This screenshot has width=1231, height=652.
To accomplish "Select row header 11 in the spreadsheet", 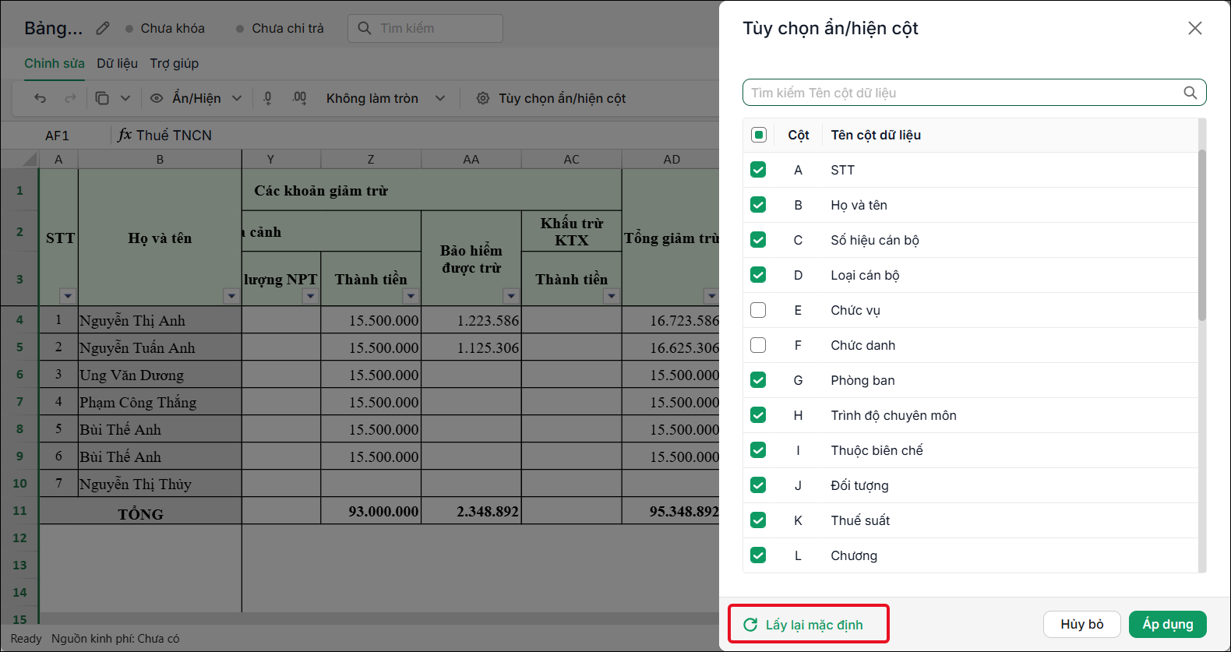I will tap(19, 511).
